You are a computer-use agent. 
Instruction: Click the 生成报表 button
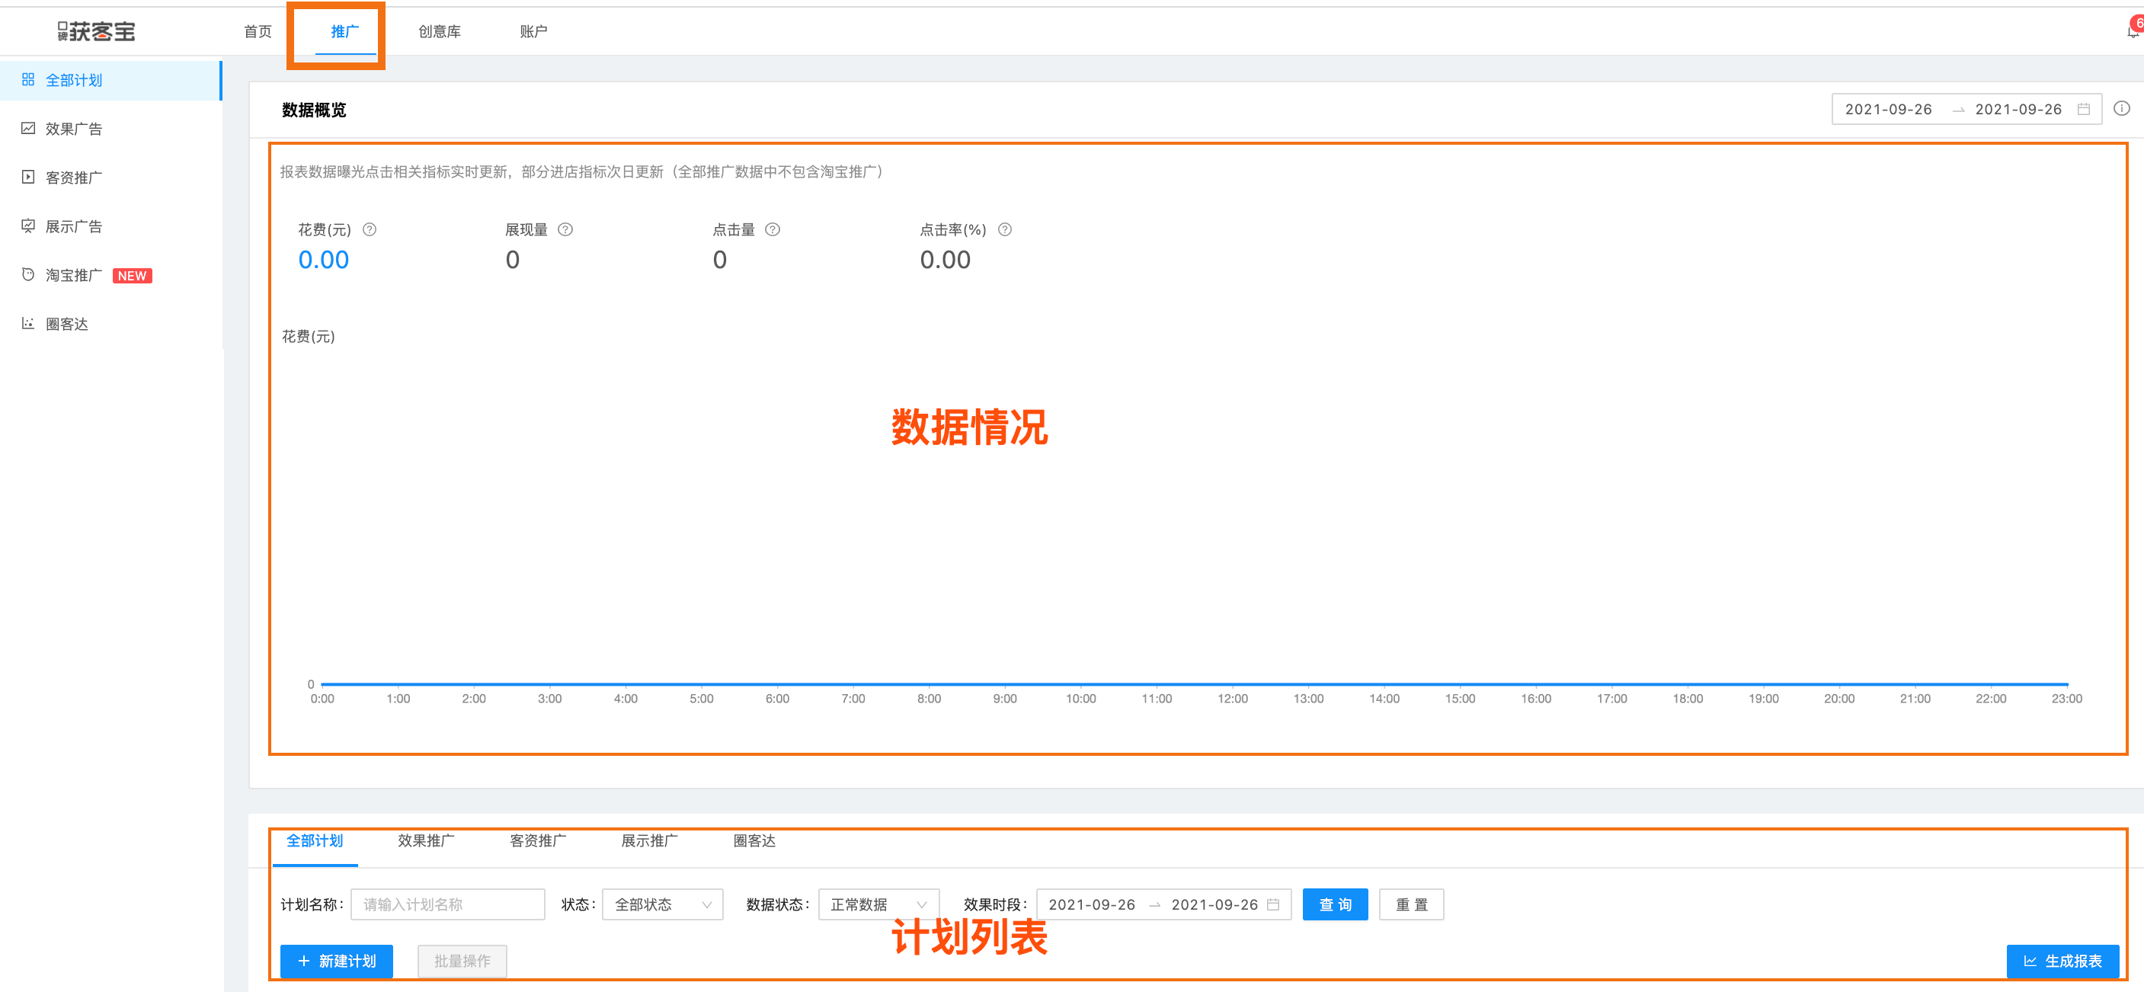(2062, 962)
